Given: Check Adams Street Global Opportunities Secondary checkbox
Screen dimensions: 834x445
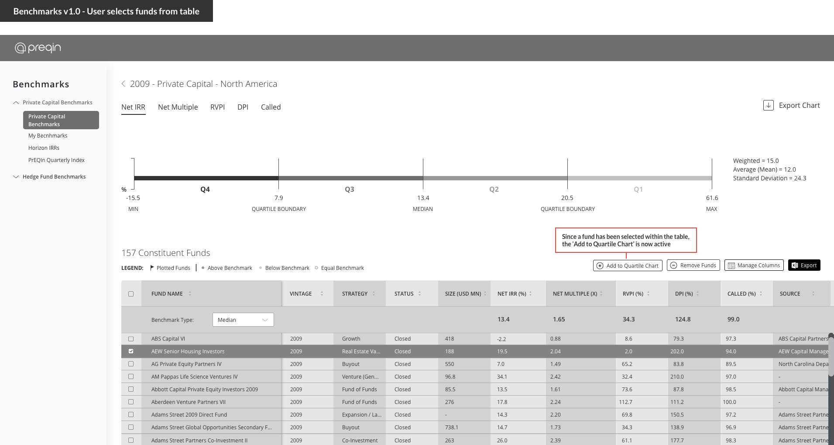Looking at the screenshot, I should [x=131, y=427].
